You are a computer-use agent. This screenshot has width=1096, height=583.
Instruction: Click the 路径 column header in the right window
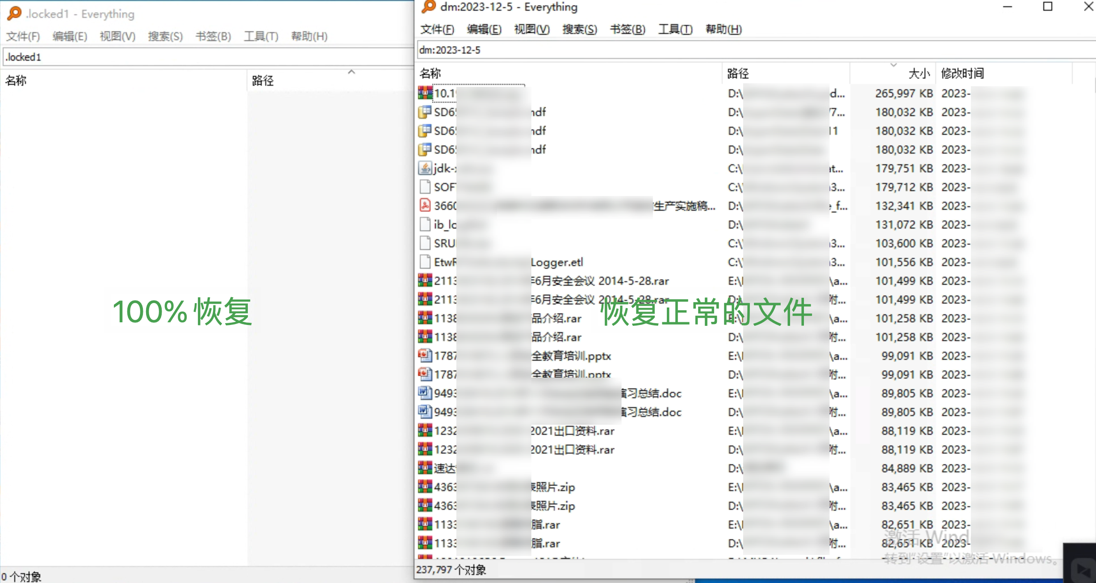pos(738,73)
